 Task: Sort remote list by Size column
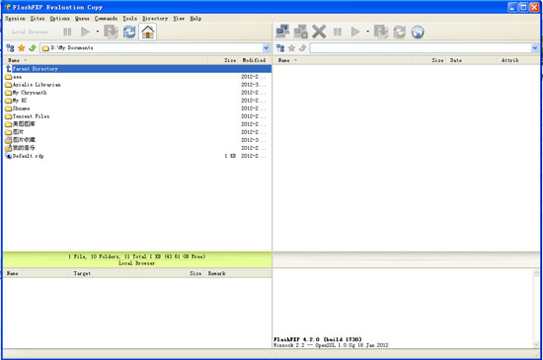430,60
